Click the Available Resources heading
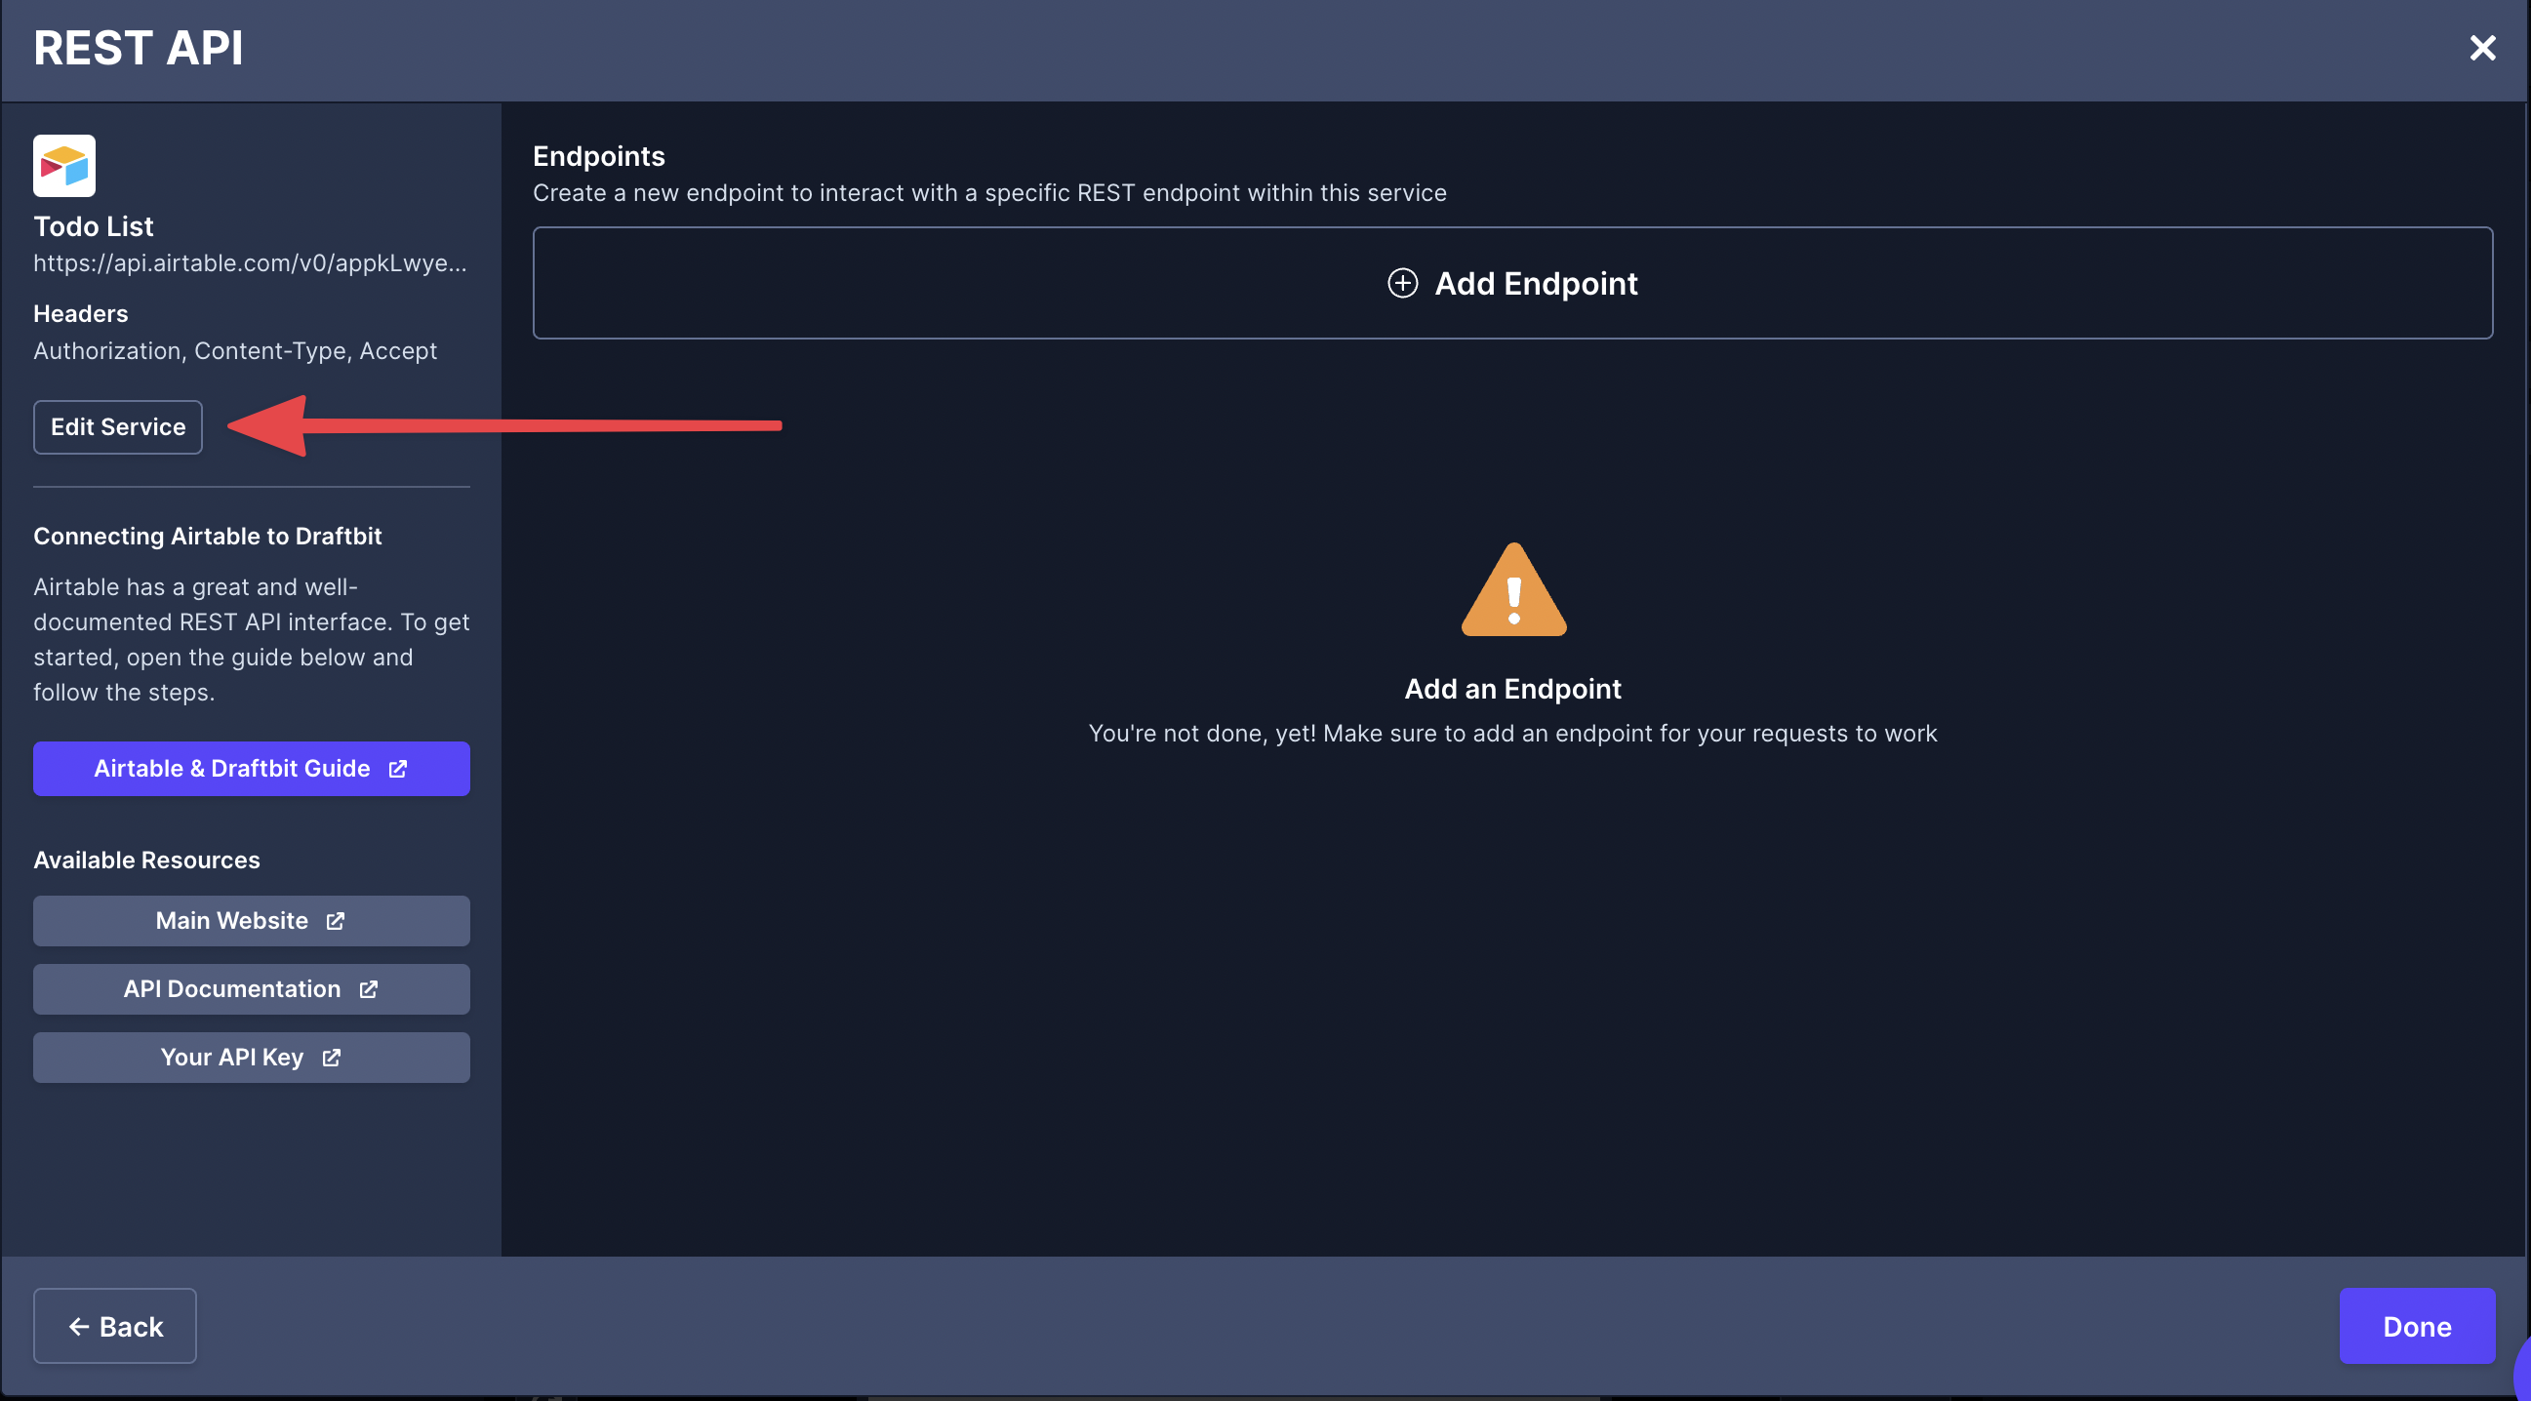The height and width of the screenshot is (1401, 2531). click(x=146, y=860)
